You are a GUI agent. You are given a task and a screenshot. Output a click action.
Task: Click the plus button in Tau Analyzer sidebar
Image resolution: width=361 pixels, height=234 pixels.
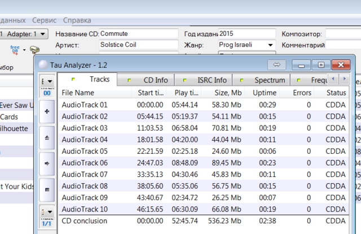click(x=46, y=112)
